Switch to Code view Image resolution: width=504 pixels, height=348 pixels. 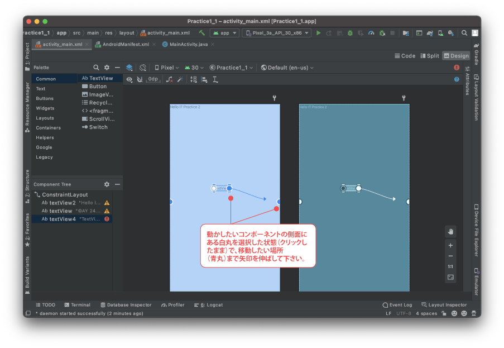[x=405, y=56]
